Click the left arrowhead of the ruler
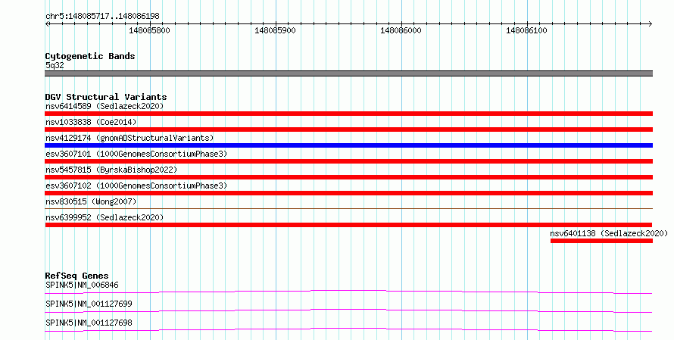 [47, 24]
